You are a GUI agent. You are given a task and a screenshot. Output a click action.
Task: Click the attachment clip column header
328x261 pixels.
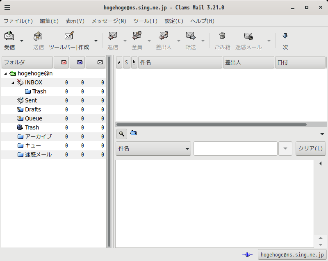coord(134,62)
